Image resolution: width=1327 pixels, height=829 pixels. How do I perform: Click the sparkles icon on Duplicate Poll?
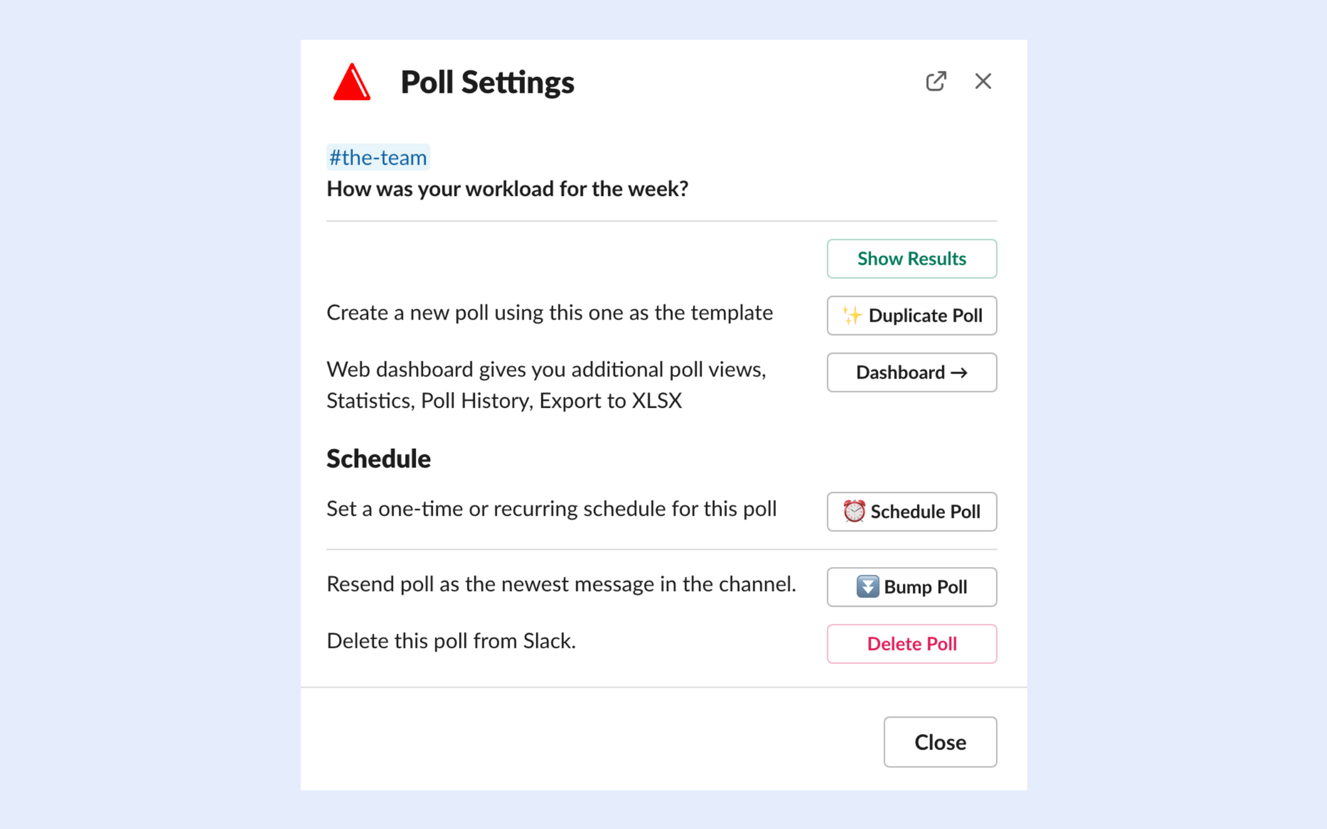pyautogui.click(x=852, y=315)
